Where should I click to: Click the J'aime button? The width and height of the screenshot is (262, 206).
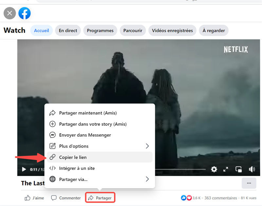pyautogui.click(x=34, y=198)
